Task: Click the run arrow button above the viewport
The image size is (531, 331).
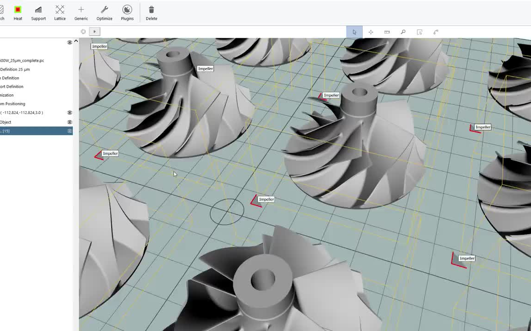Action: [x=94, y=31]
